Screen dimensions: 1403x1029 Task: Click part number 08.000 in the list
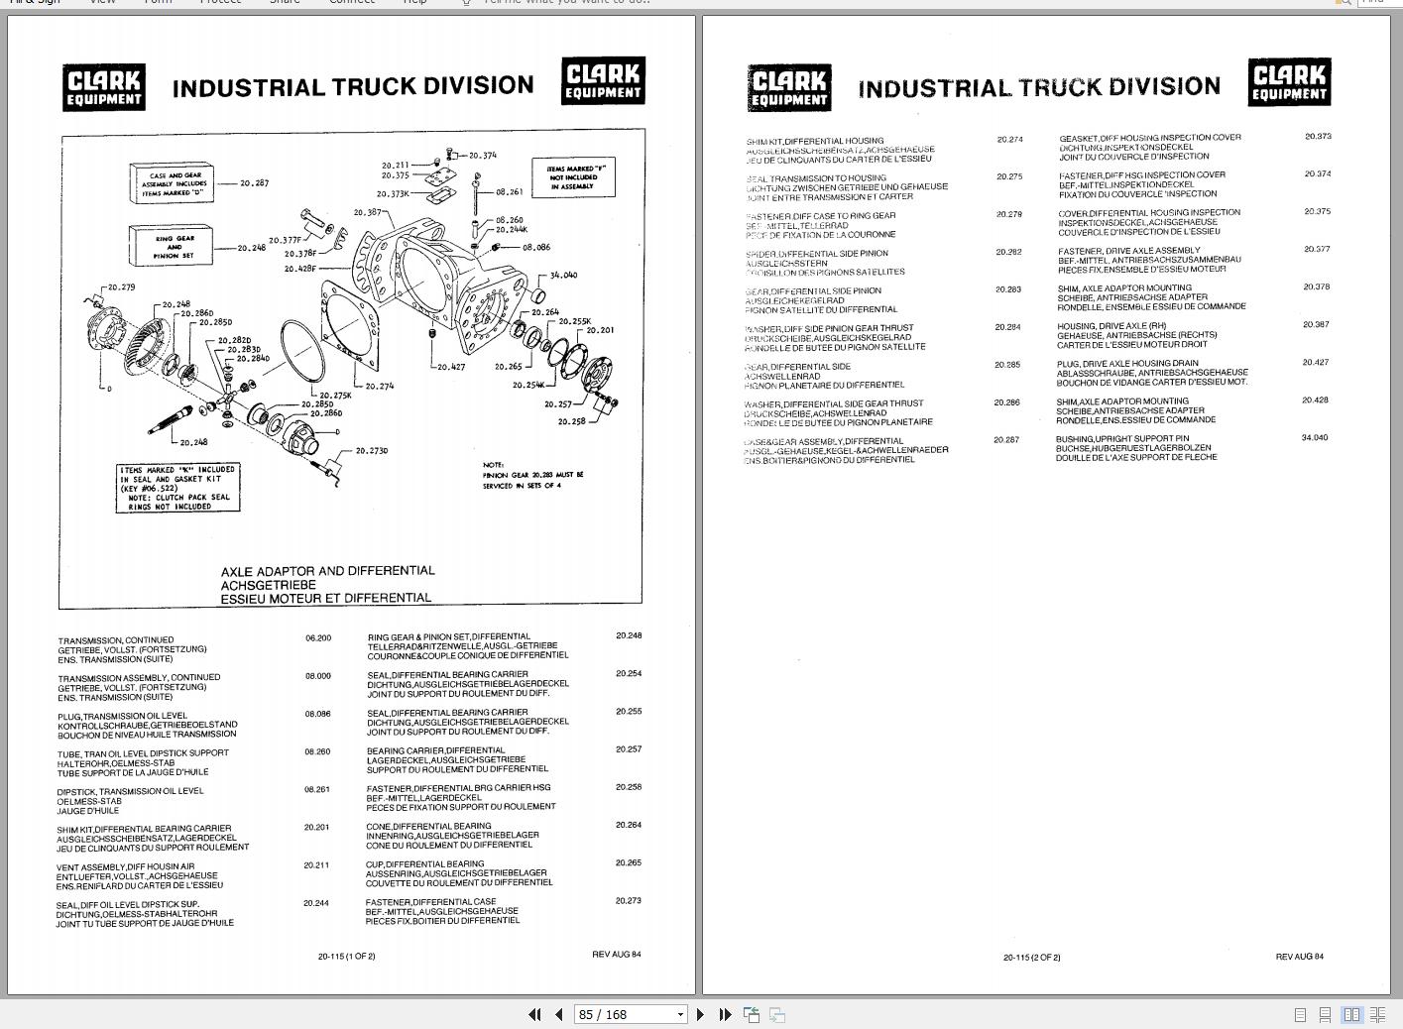pos(318,676)
